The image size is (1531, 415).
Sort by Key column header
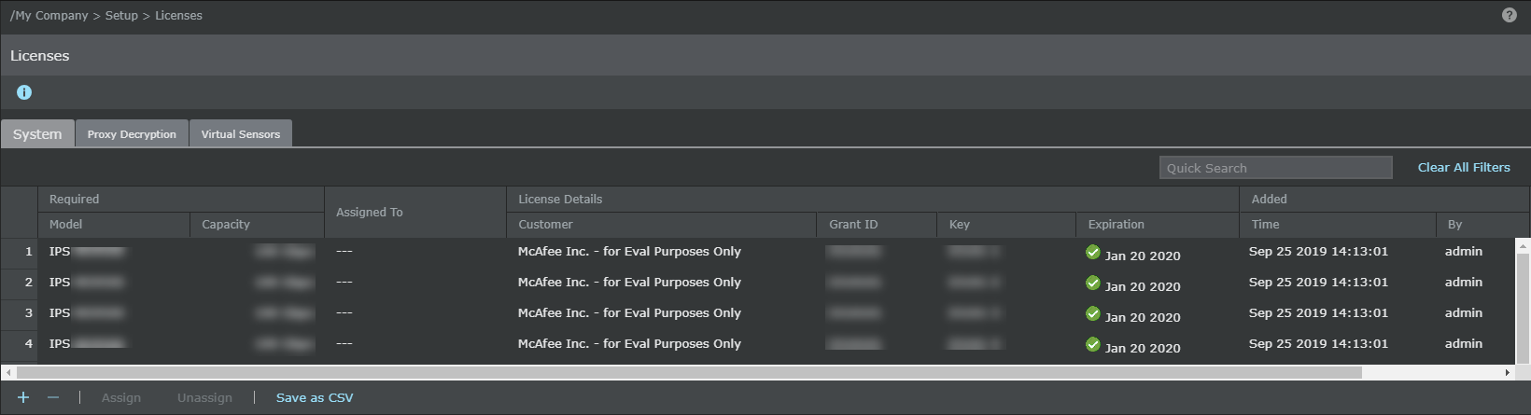pos(1006,224)
